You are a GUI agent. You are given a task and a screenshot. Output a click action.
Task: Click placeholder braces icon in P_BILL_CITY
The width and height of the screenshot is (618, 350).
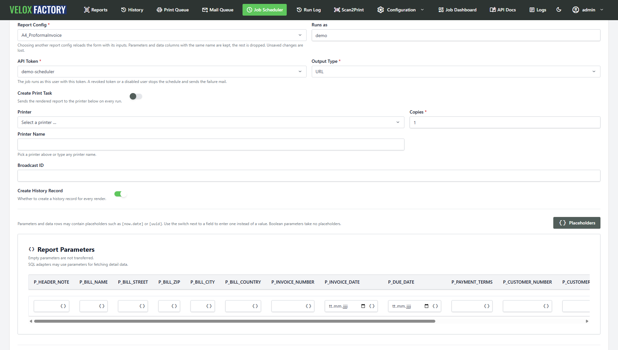[209, 306]
